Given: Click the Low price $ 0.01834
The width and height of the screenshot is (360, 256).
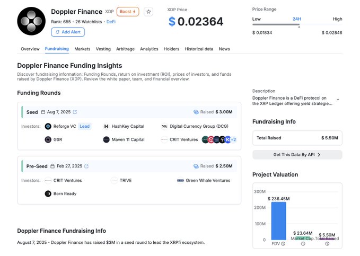Looking at the screenshot, I should click(262, 33).
